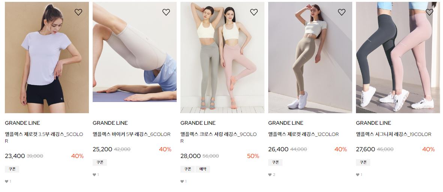
Task: Open 엘플렉스 제로컷 3.5부 레깅스_5COLOR product link
Action: click(x=44, y=138)
